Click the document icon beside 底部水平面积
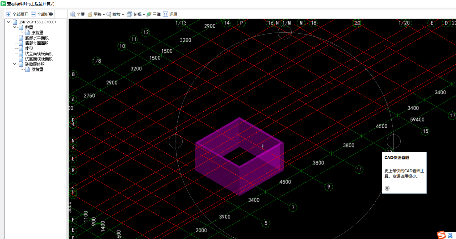Image resolution: width=456 pixels, height=239 pixels. coord(21,38)
